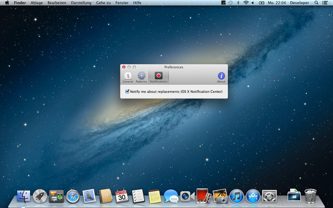Screen dimensions: 333x208
Task: Open the Developer user menu
Action: tap(299, 3)
